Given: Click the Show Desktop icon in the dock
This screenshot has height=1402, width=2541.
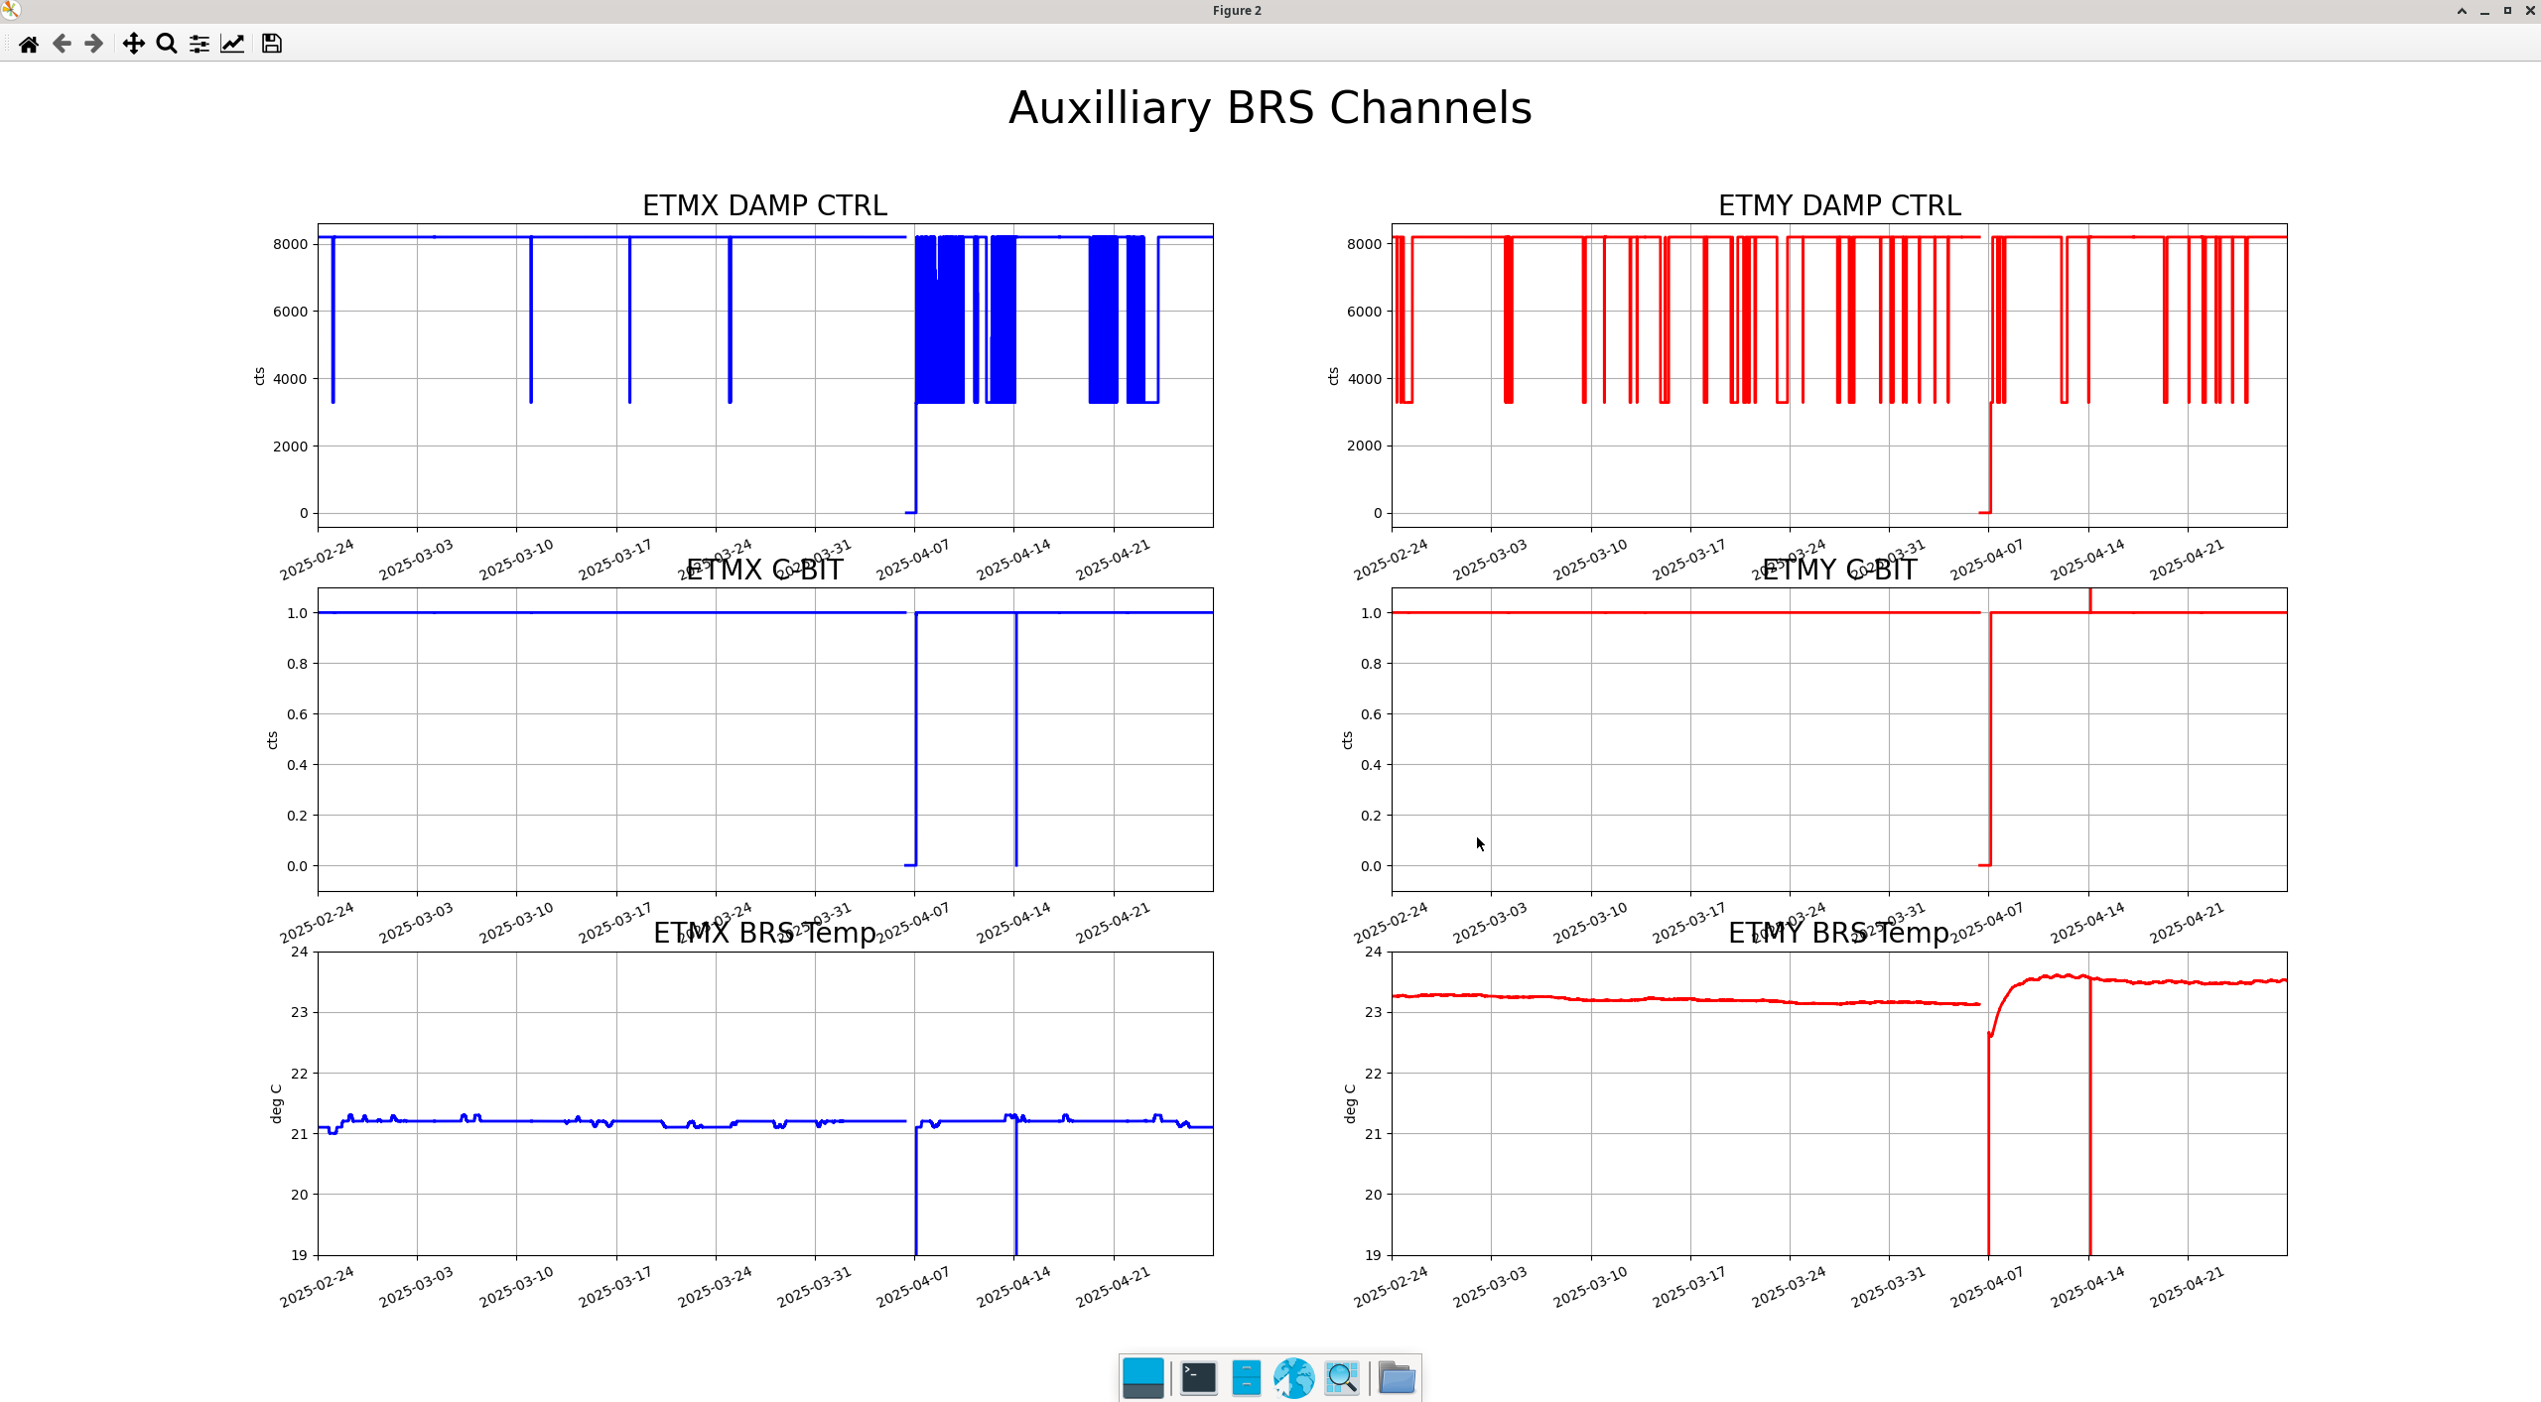Looking at the screenshot, I should point(1142,1377).
